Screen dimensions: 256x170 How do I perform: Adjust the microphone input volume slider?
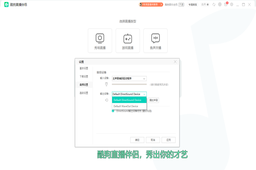coord(128,85)
